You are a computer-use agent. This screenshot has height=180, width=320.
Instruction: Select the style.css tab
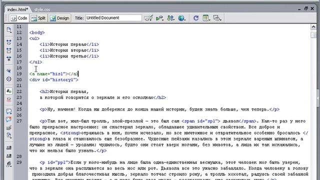(42, 9)
